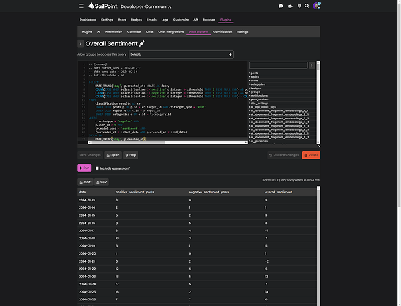
Task: Select the top-level Plugins admin tab
Action: click(225, 20)
